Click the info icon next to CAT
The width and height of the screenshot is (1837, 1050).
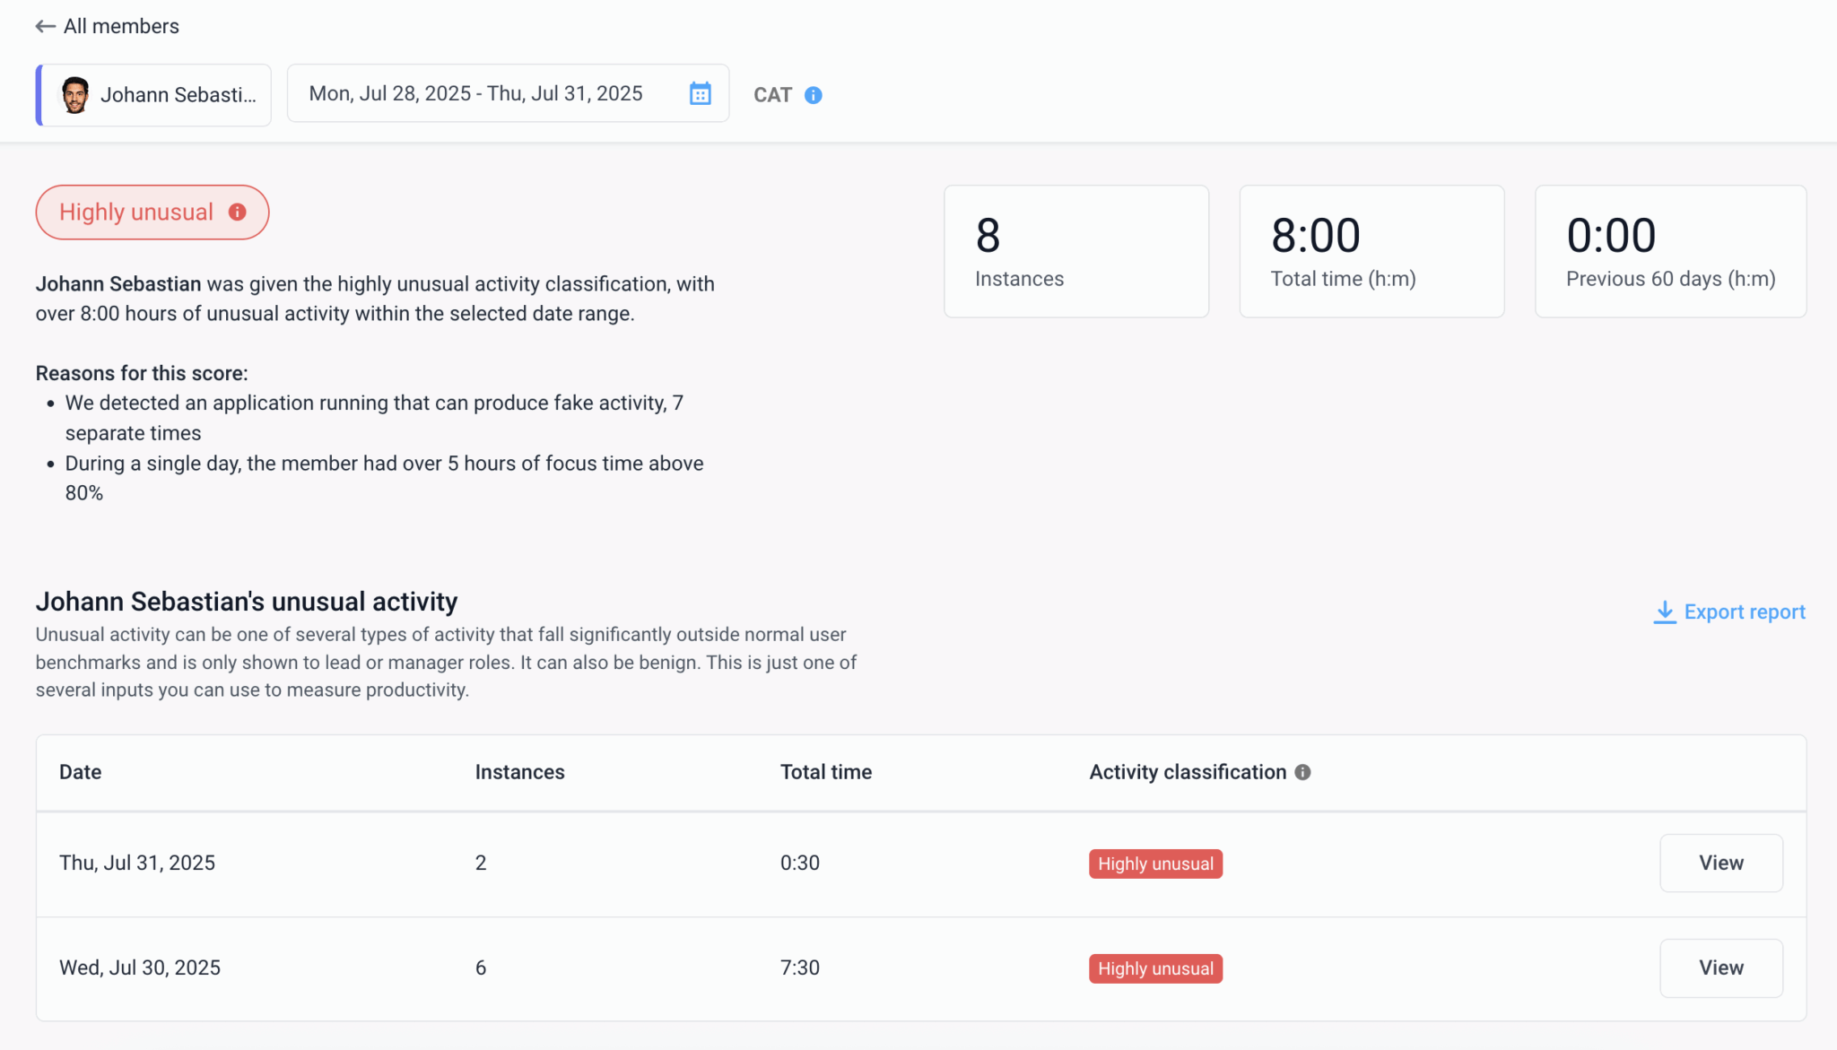pos(814,95)
